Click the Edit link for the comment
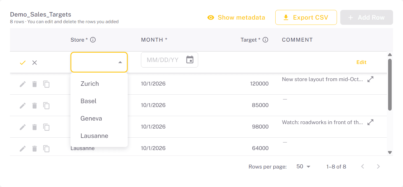403x187 pixels. click(x=361, y=62)
